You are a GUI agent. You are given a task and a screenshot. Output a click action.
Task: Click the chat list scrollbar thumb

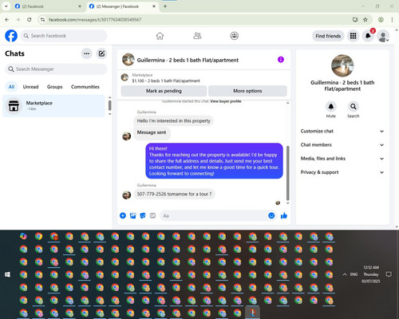pos(109,105)
